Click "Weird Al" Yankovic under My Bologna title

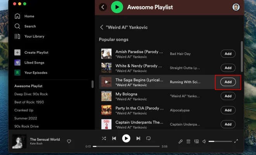tap(131, 99)
